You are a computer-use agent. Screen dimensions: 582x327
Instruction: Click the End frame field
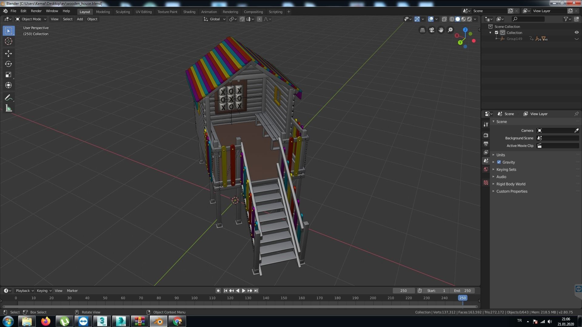[x=463, y=291]
